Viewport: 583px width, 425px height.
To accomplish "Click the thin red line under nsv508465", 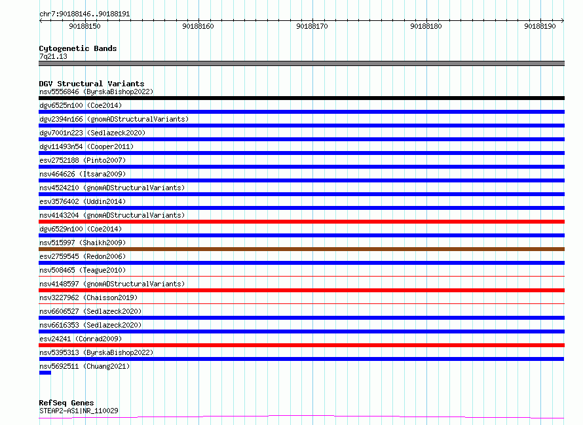I will coord(301,276).
